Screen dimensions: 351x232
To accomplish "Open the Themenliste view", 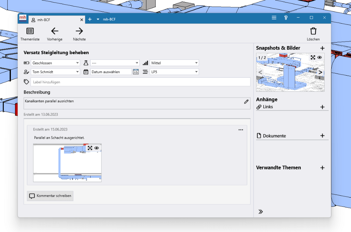I will (30, 34).
